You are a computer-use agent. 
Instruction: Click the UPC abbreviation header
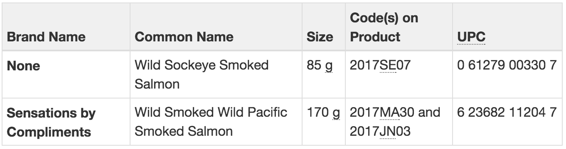[471, 37]
